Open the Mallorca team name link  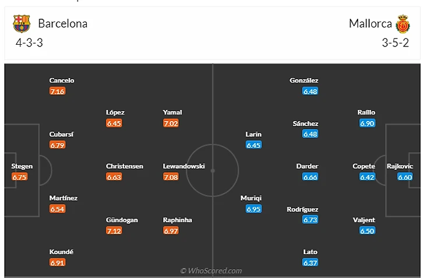click(x=370, y=24)
